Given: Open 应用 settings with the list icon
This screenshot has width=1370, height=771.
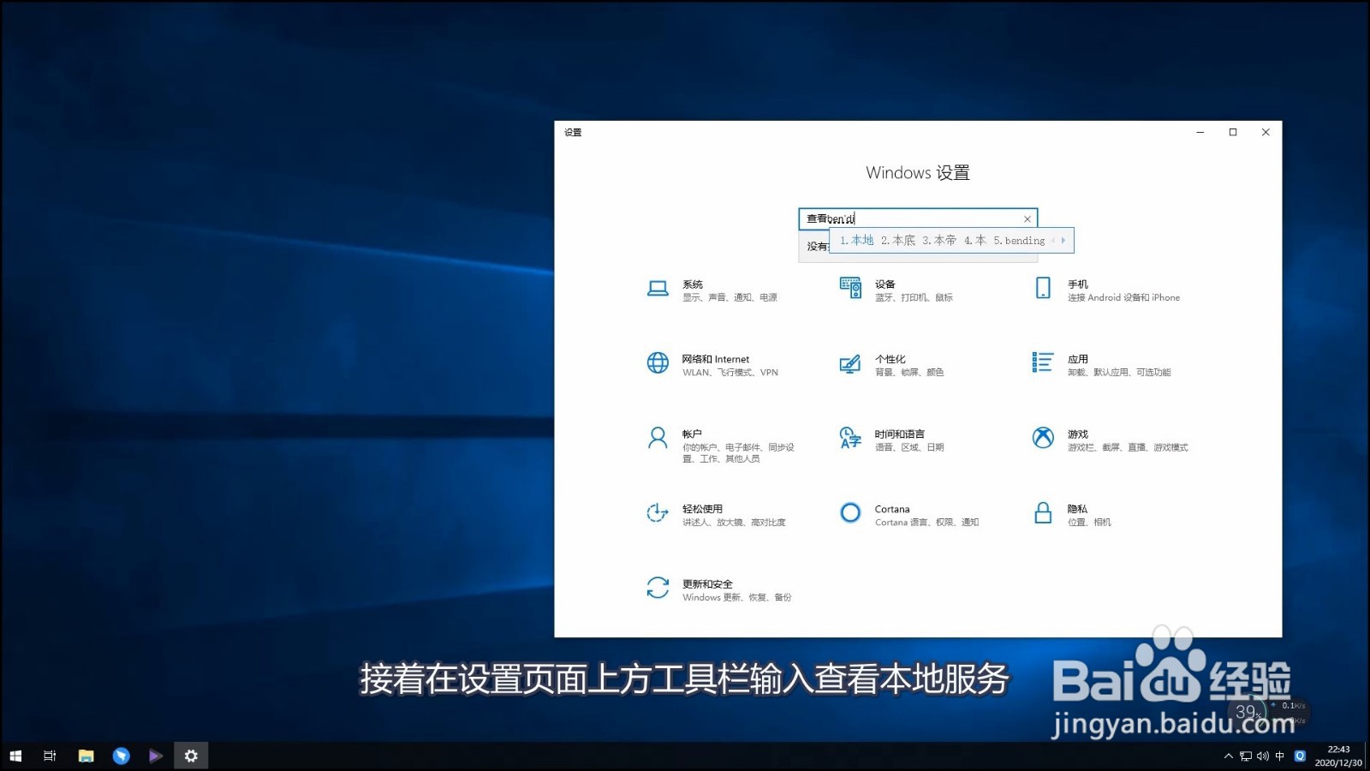Looking at the screenshot, I should [x=1043, y=363].
